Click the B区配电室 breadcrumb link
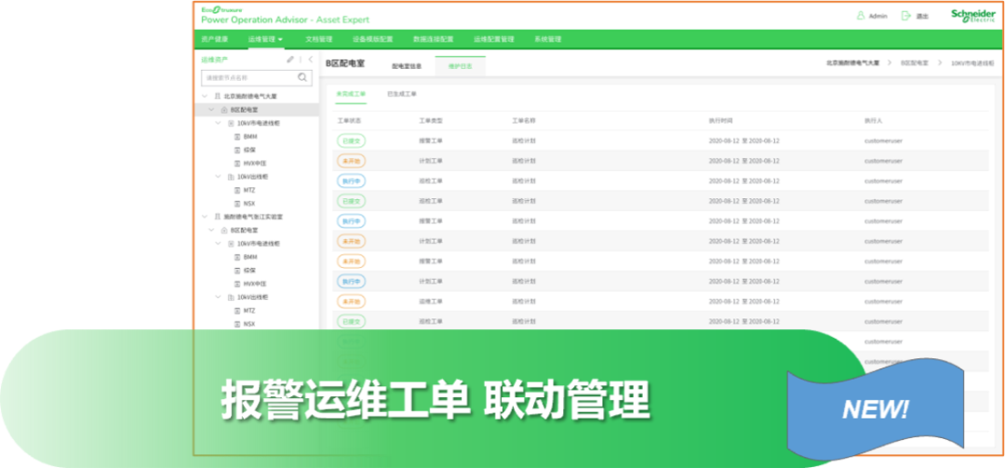 click(915, 63)
